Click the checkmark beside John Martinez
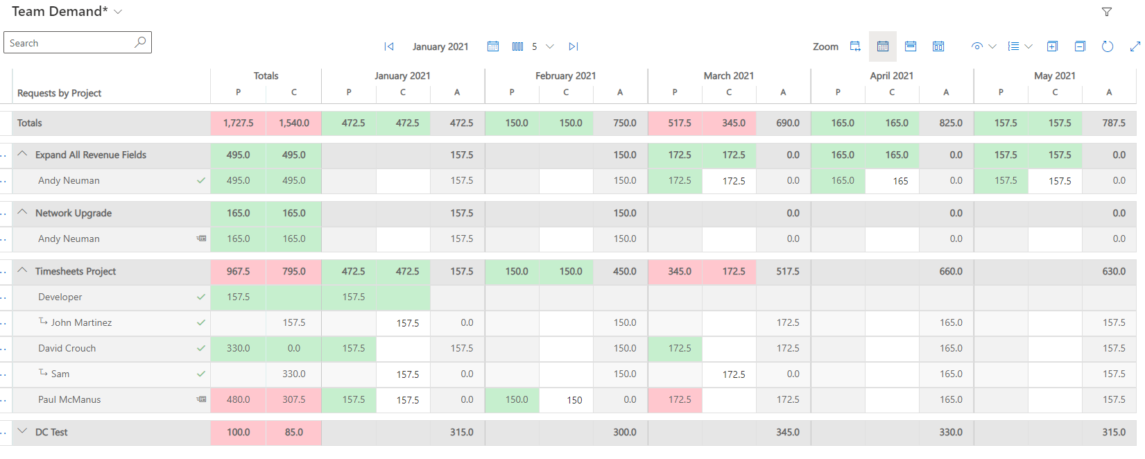Image resolution: width=1145 pixels, height=459 pixels. 201,322
